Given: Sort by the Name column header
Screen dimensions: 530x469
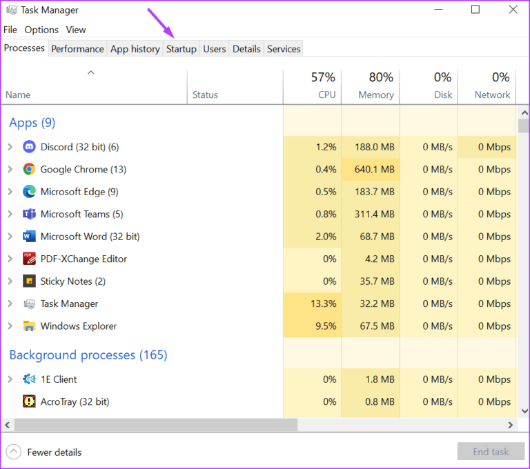Looking at the screenshot, I should pos(94,87).
